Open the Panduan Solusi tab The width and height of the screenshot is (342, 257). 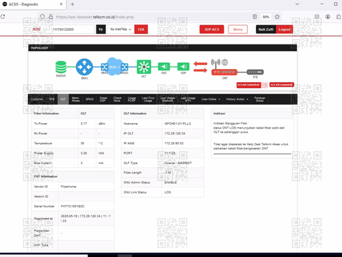[260, 99]
